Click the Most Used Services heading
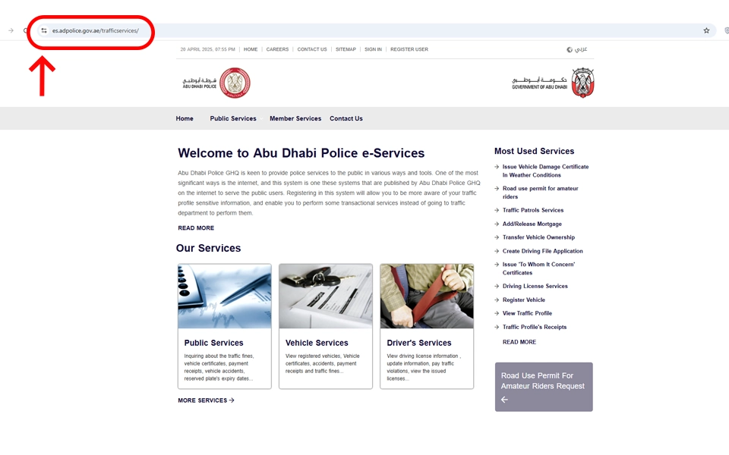729x455 pixels. [x=534, y=152]
